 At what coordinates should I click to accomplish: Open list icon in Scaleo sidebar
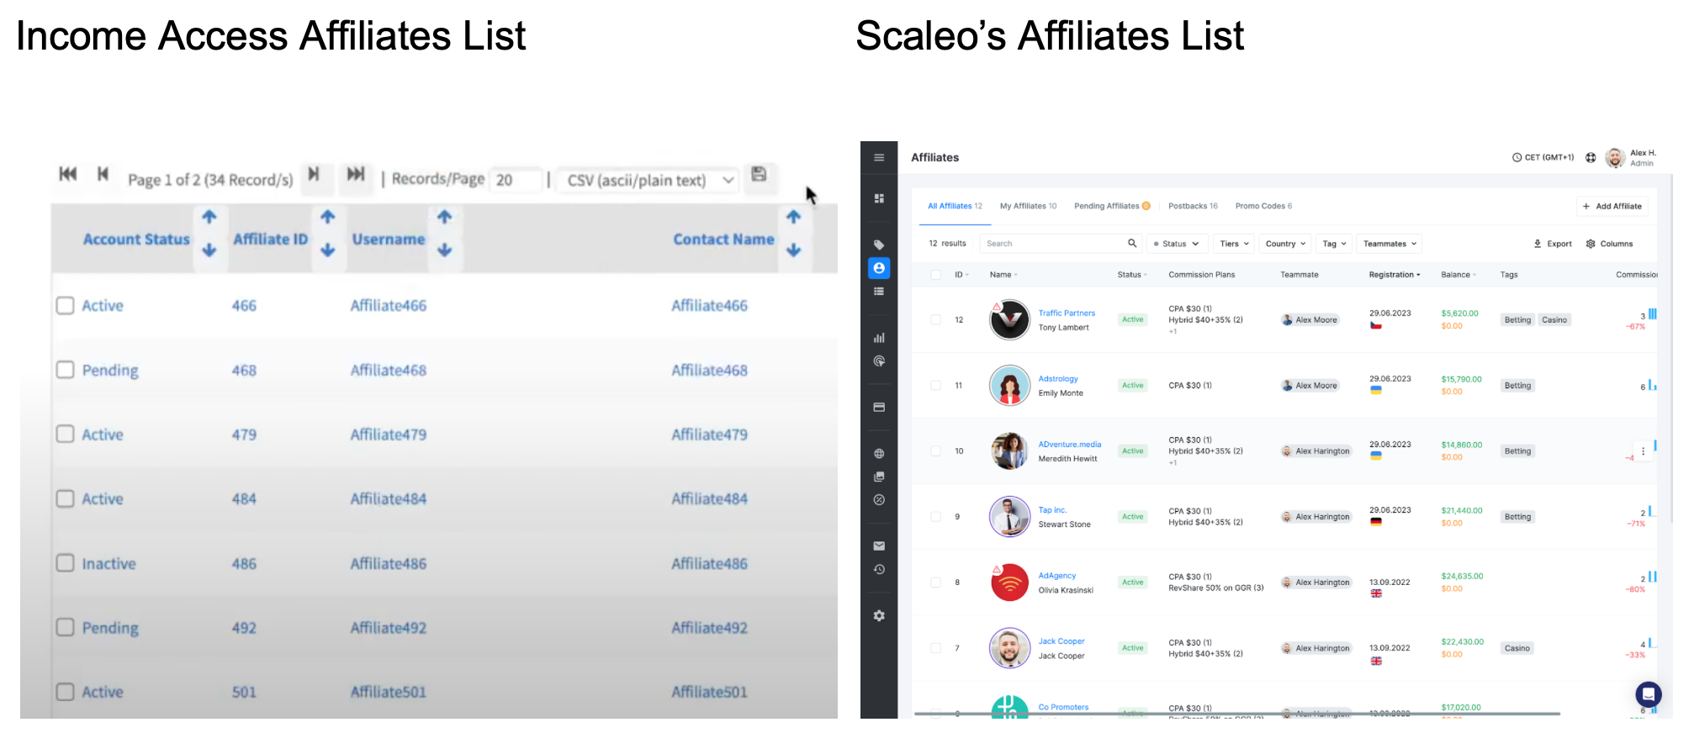tap(879, 292)
